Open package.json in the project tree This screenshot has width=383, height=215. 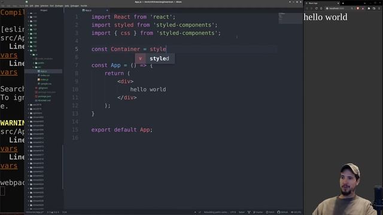(44, 96)
